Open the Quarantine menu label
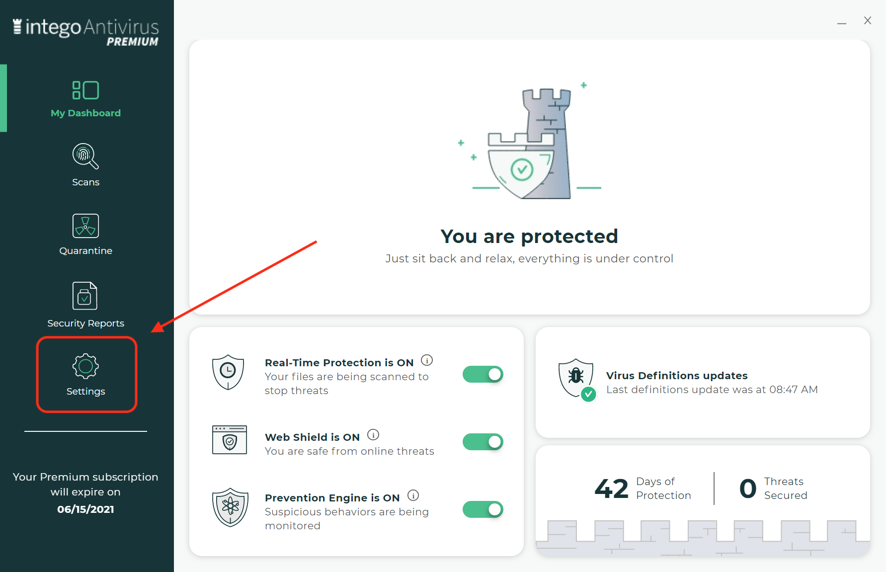 coord(85,251)
